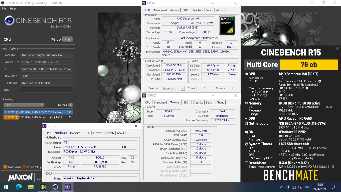Click DRAM Frequency value 759.9 MHz

[x=201, y=131]
